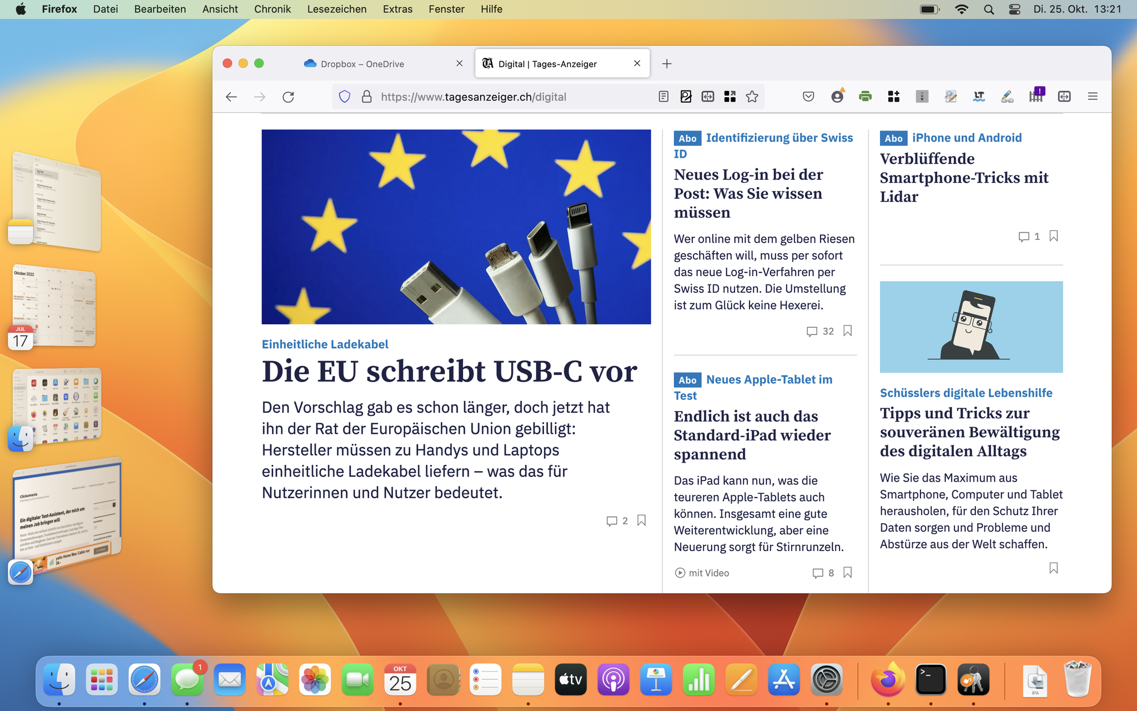This screenshot has height=711, width=1137.
Task: Select the Digital | Tages-Anzeiger tab
Action: click(562, 64)
